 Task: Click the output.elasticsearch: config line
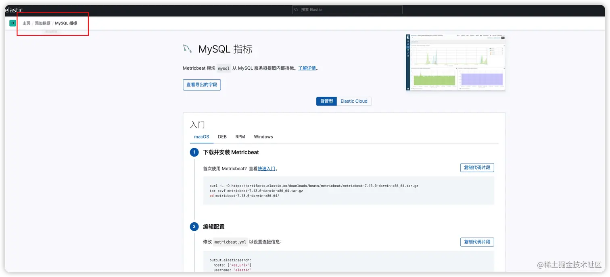click(x=230, y=260)
